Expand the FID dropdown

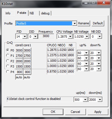(x=25, y=37)
